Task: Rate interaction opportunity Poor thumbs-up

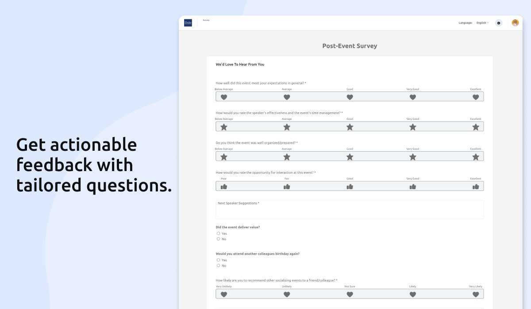Action: tap(224, 187)
